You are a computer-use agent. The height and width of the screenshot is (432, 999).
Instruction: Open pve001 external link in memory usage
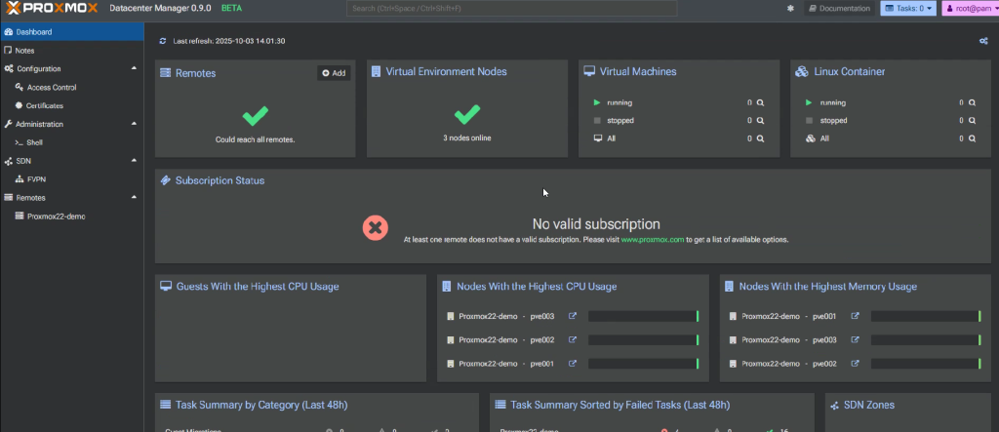coord(856,316)
